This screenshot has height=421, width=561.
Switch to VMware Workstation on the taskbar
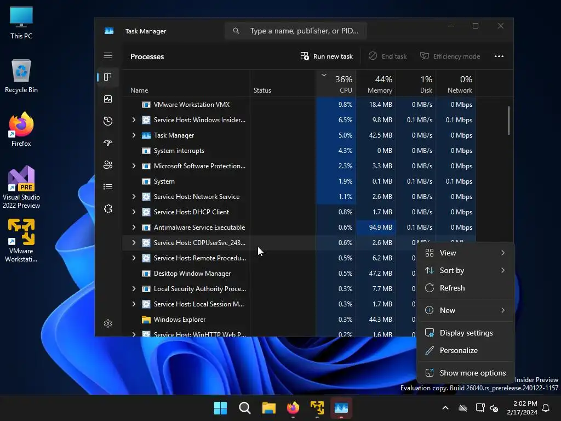[317, 408]
